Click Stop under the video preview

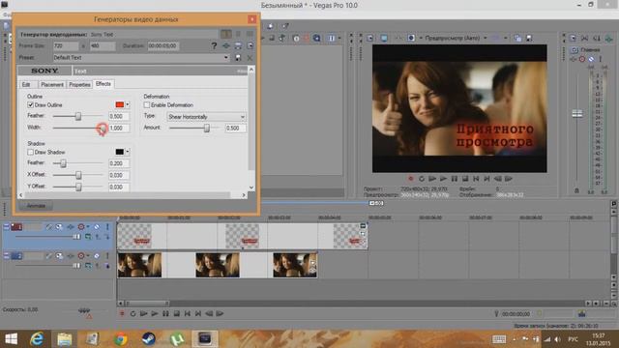[x=465, y=179]
